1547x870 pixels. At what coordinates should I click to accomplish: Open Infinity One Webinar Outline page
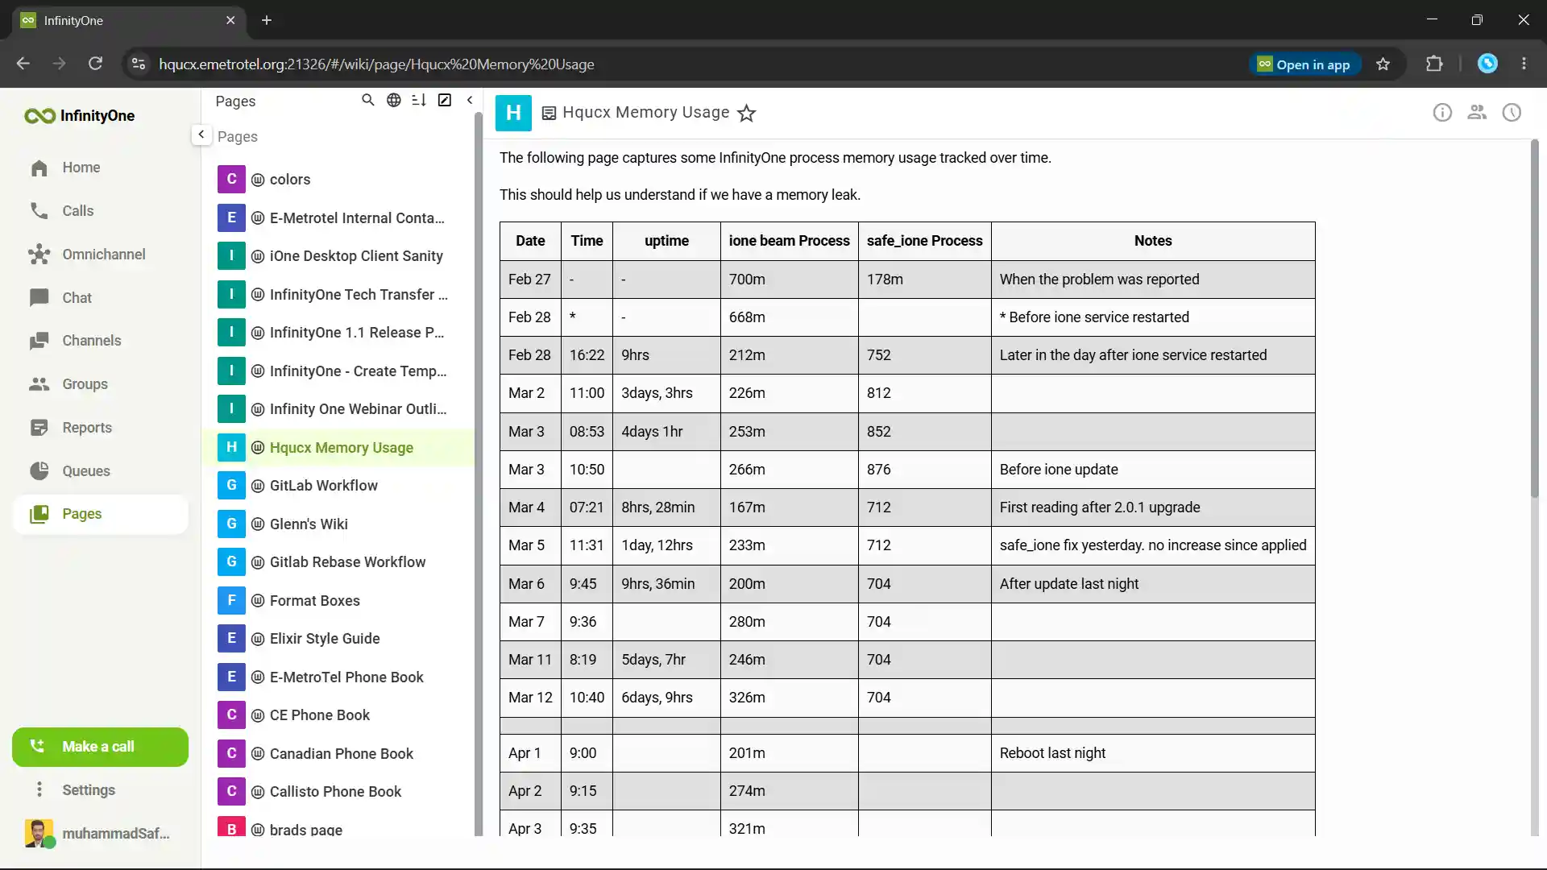coord(338,409)
